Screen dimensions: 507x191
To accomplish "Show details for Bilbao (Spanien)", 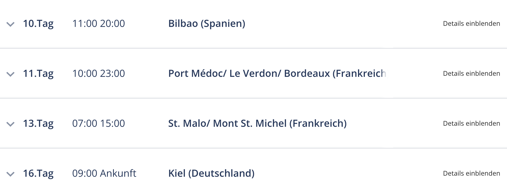I will click(471, 24).
